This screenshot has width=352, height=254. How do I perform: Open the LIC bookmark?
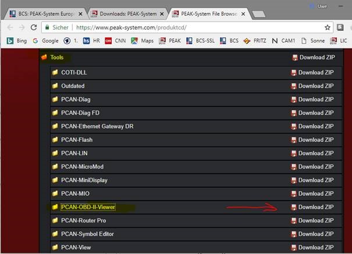pyautogui.click(x=339, y=41)
